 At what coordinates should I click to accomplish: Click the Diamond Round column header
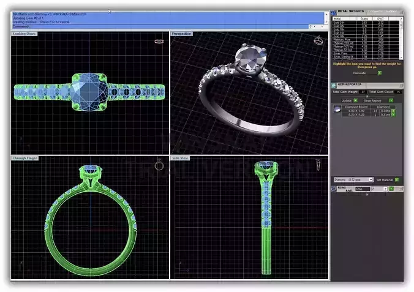pyautogui.click(x=356, y=107)
